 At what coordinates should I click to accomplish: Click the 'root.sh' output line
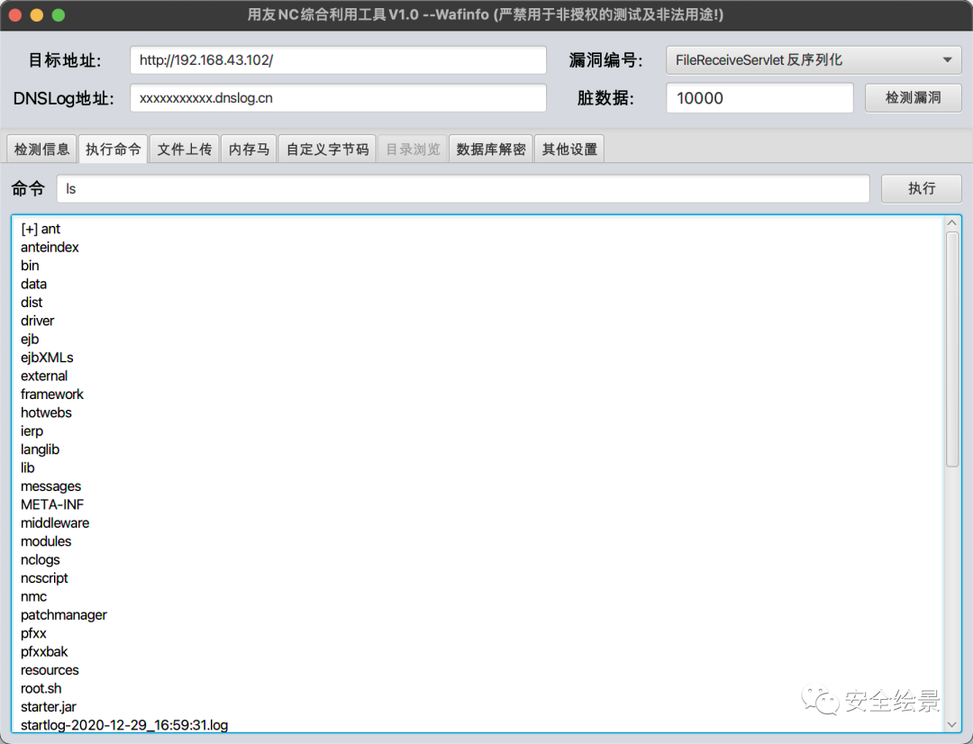click(x=41, y=688)
